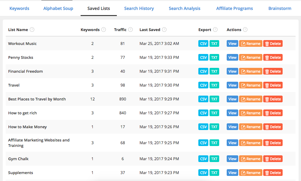The image size is (301, 181).
Task: Delete Best Places to Travel by Month
Action: [x=273, y=99]
